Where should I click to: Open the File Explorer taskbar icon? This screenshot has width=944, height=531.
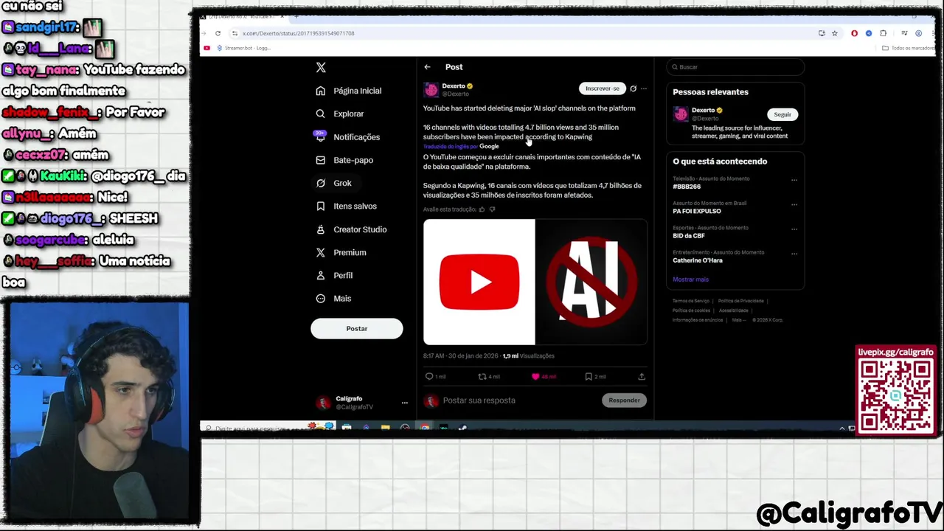pyautogui.click(x=385, y=428)
